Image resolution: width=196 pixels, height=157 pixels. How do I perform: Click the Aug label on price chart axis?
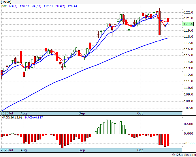(x=24, y=113)
